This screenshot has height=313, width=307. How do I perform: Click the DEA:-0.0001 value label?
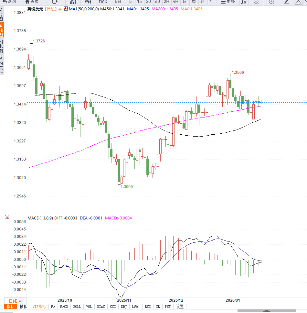point(91,218)
